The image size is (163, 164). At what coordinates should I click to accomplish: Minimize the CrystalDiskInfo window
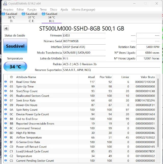tap(134, 4)
